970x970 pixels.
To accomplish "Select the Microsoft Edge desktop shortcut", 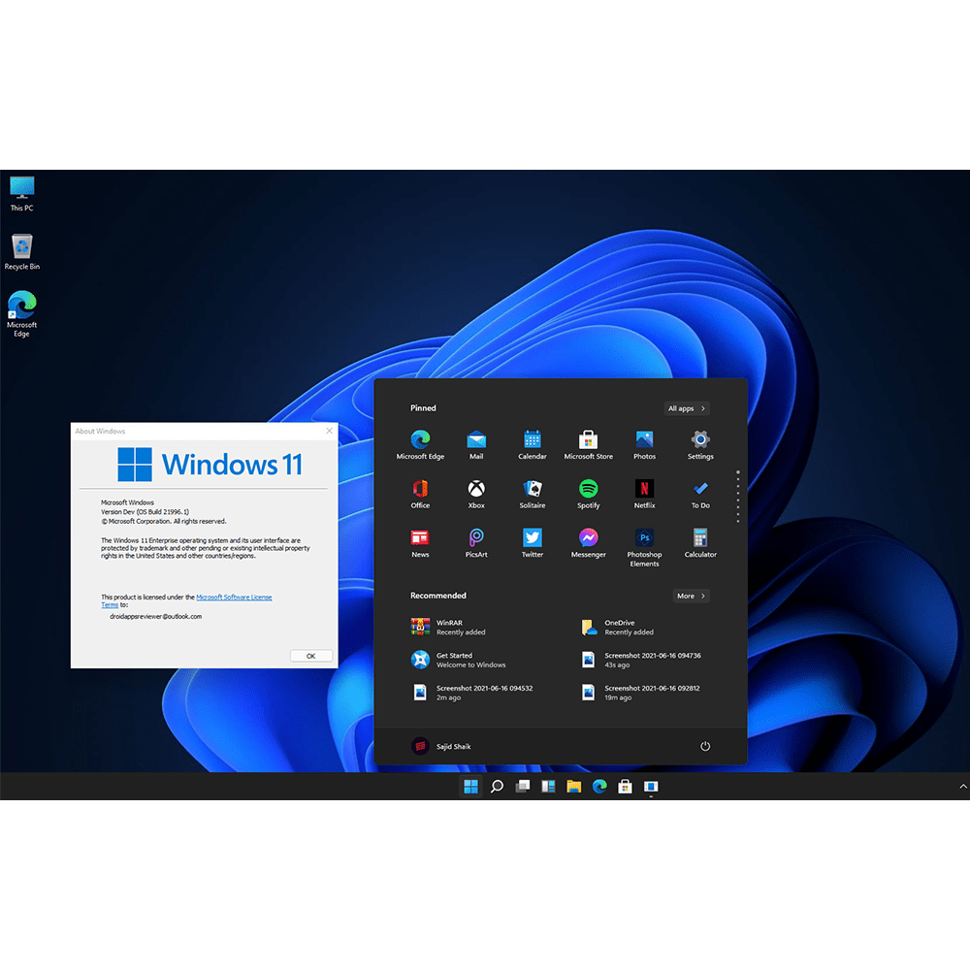I will point(21,314).
